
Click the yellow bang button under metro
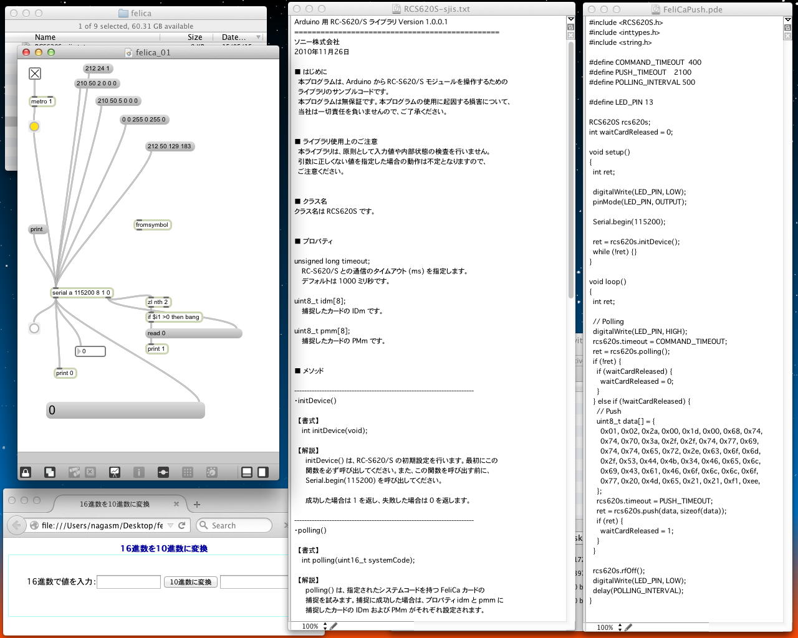[x=34, y=126]
